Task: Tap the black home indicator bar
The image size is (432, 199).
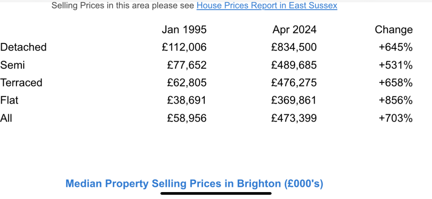Action: click(216, 193)
